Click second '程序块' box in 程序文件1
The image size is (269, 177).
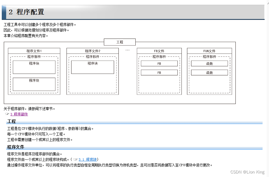34,84
